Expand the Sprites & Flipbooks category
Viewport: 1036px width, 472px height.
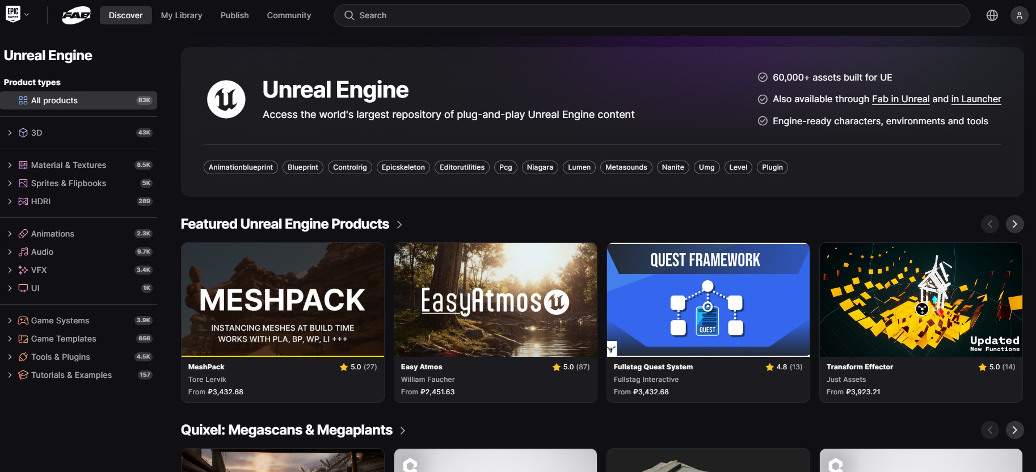click(x=10, y=183)
